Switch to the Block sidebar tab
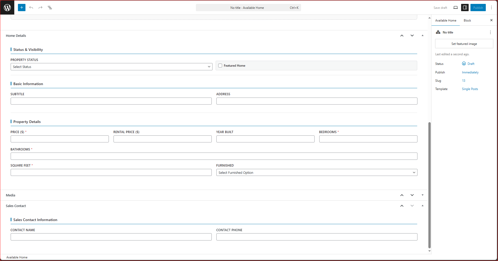Image resolution: width=498 pixels, height=261 pixels. coord(467,20)
